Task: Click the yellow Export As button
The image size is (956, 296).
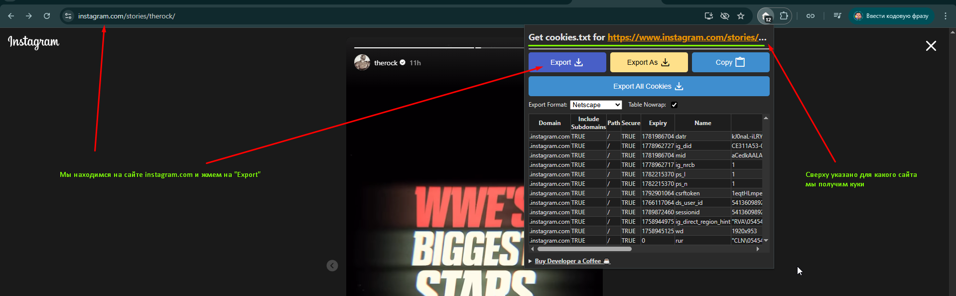Action: [x=649, y=62]
